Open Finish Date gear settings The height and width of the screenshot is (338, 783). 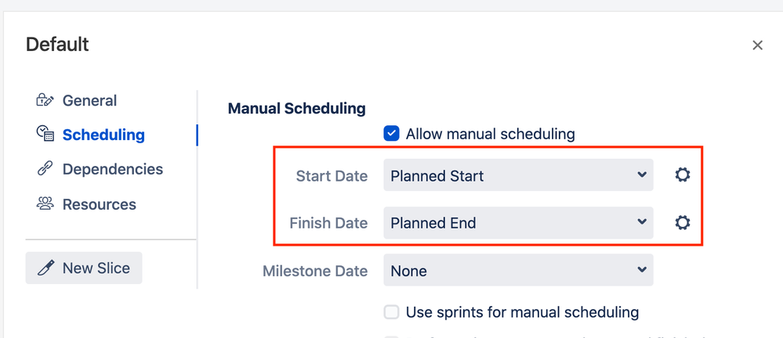pos(683,223)
